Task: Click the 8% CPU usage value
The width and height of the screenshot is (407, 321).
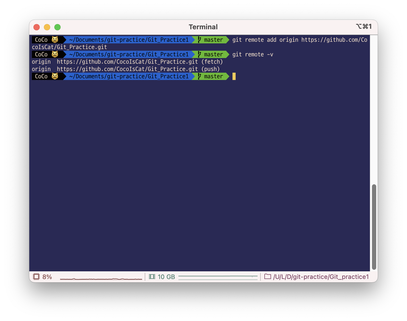Action: 47,277
